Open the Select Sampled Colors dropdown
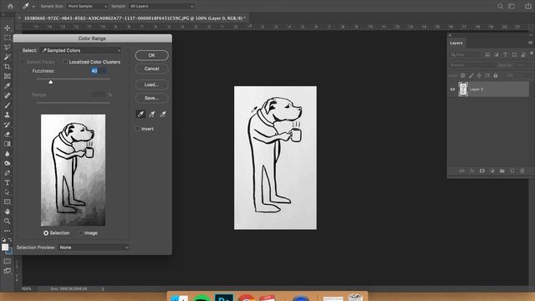 [80, 50]
